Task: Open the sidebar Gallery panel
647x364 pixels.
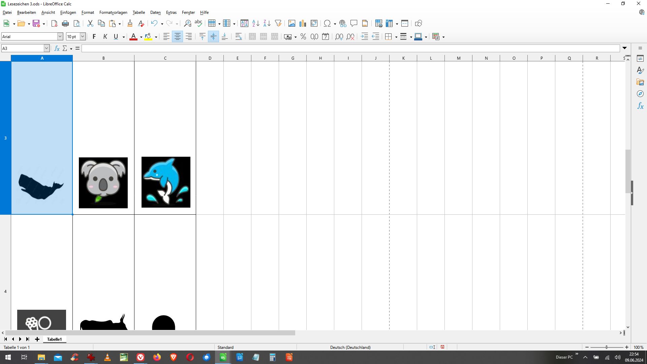Action: [640, 82]
